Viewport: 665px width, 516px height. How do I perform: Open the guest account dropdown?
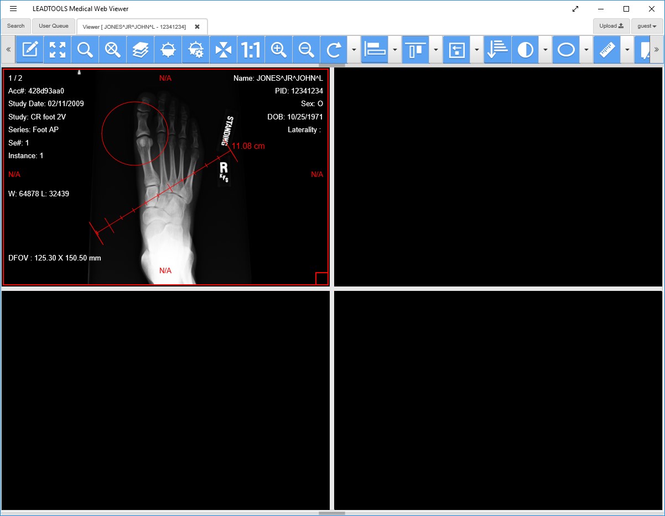coord(646,25)
